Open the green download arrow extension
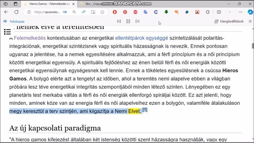This screenshot has height=143, width=254. (x=166, y=12)
